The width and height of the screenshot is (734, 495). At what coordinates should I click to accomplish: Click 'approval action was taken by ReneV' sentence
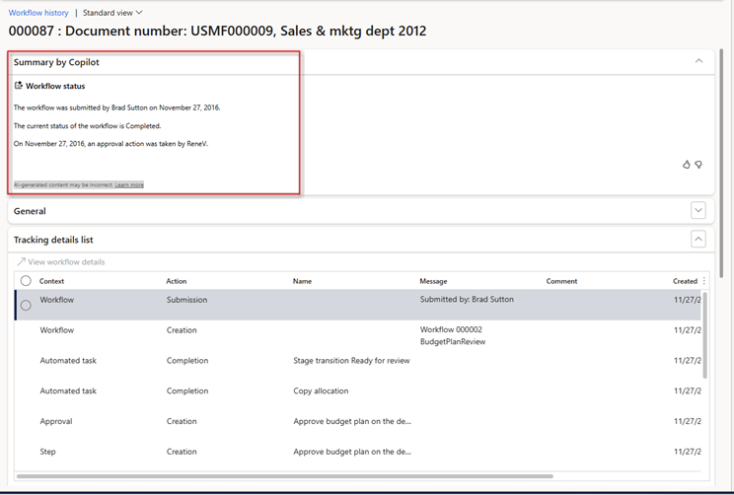110,144
